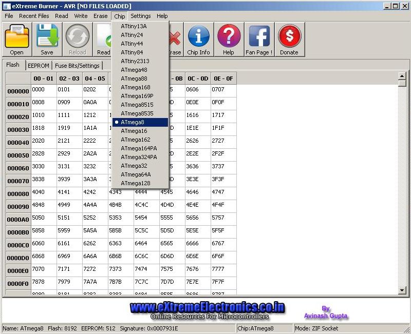Click the vertical scrollbar thumb
Viewport: 411px width, 334px height.
point(402,83)
